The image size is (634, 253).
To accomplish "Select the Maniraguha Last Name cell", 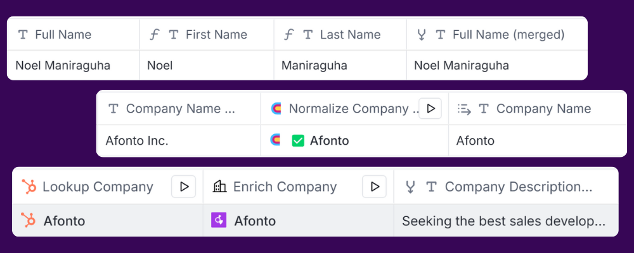I will [340, 65].
